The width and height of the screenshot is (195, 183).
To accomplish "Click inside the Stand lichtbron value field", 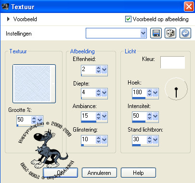I will point(140,139).
